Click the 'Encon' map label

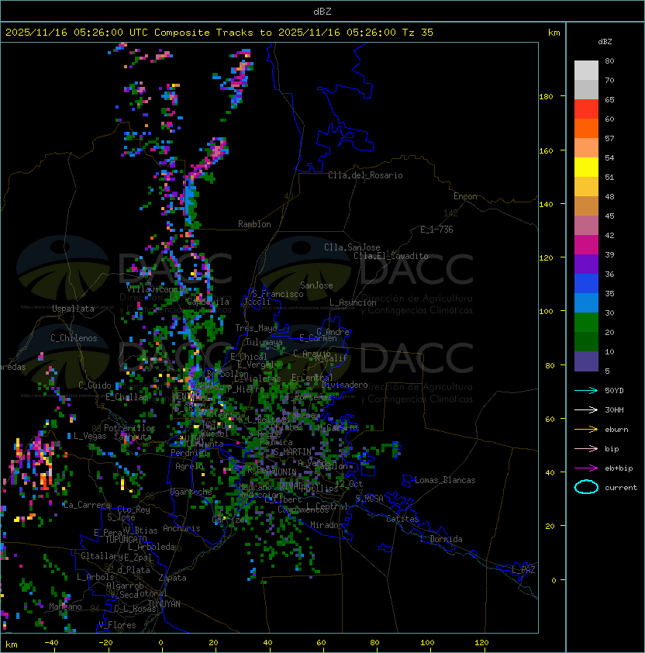click(x=465, y=196)
